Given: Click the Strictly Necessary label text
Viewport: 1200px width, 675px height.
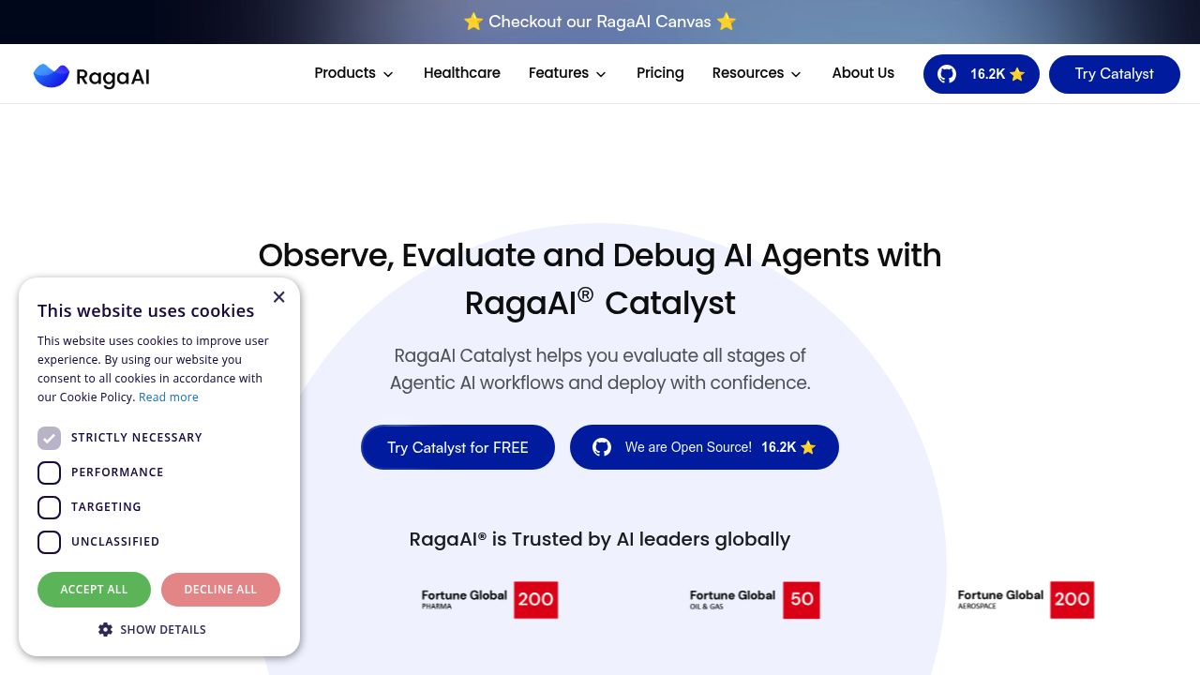Looking at the screenshot, I should click(137, 438).
